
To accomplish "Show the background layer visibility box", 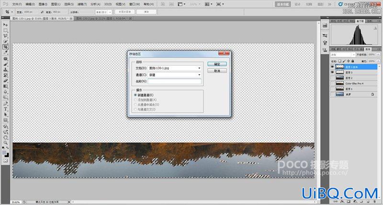I will click(332, 94).
